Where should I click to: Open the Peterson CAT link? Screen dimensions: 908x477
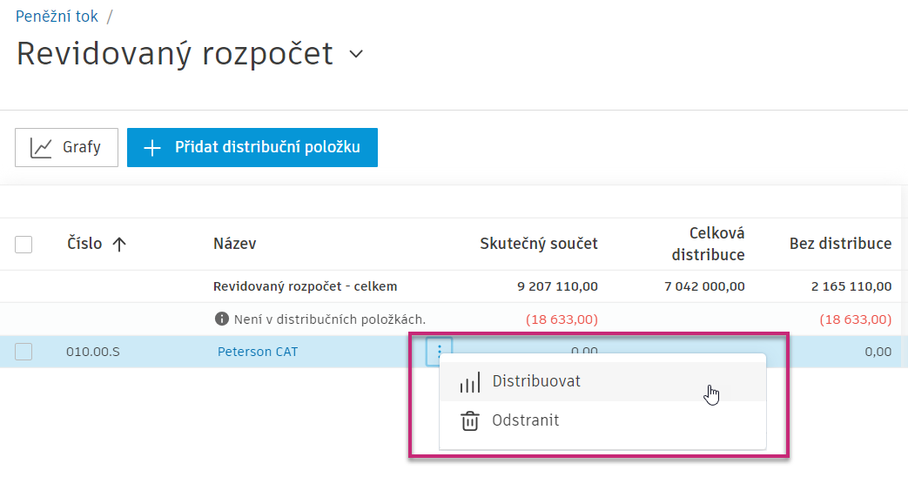pos(257,352)
